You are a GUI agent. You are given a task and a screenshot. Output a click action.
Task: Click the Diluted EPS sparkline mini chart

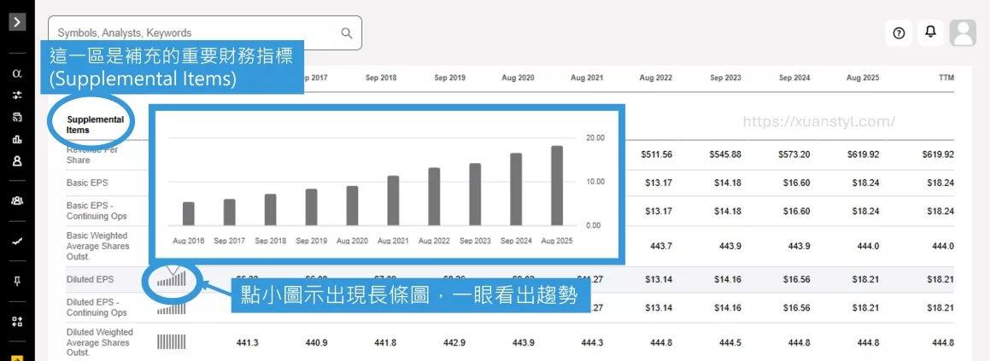[x=171, y=278]
